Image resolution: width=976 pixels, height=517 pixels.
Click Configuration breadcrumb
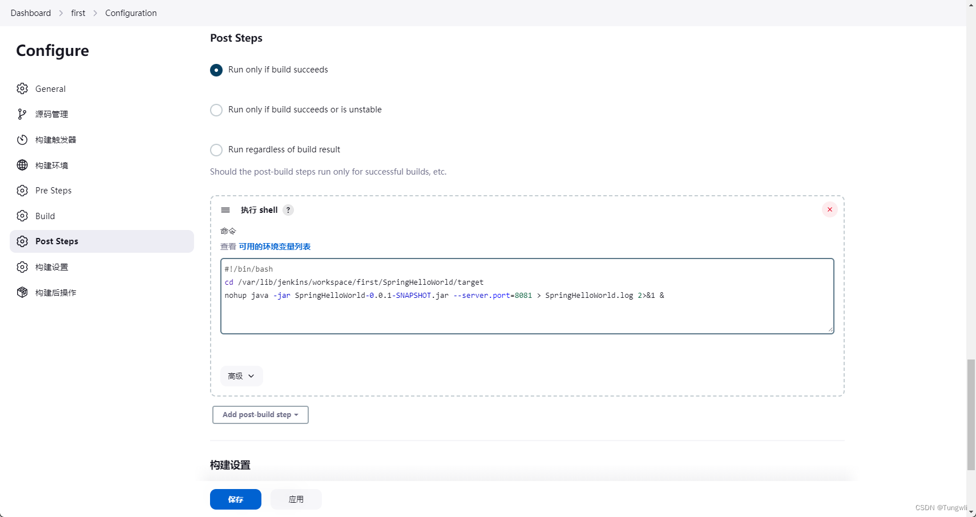tap(131, 13)
